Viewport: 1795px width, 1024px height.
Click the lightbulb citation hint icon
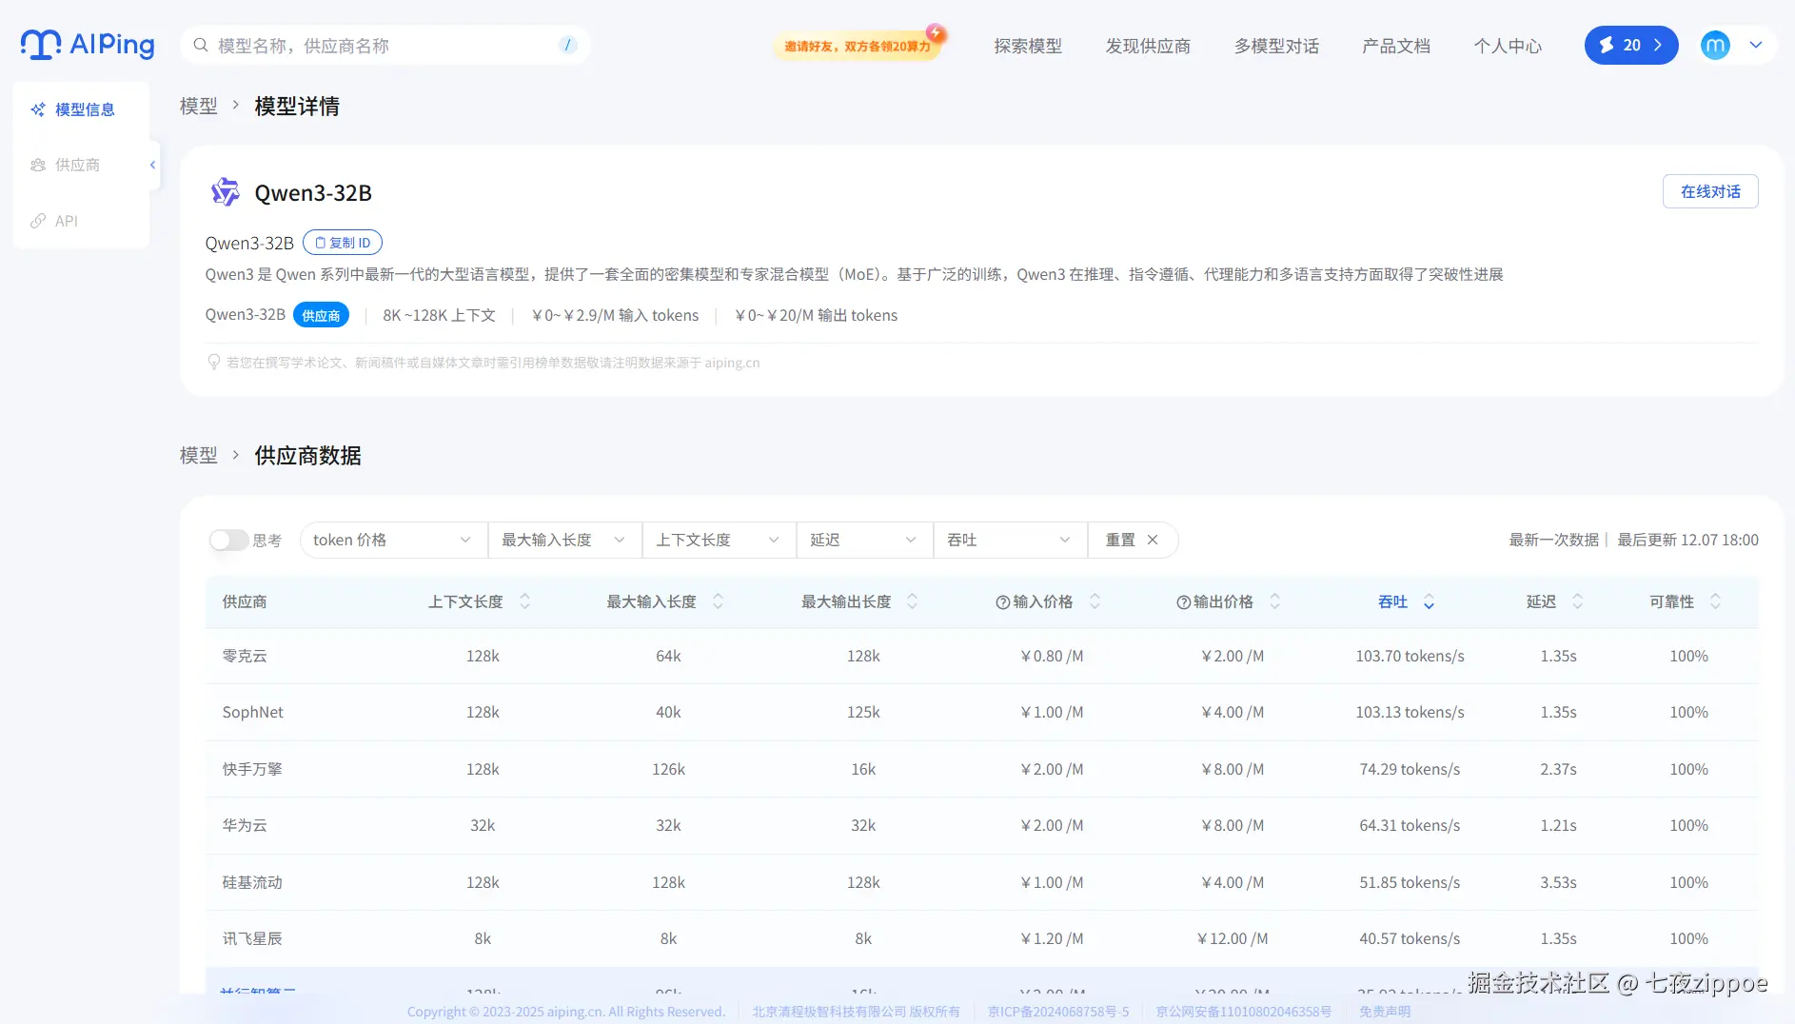pyautogui.click(x=214, y=362)
